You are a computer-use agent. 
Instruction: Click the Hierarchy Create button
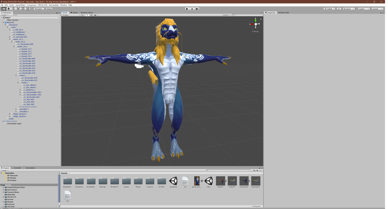4,15
